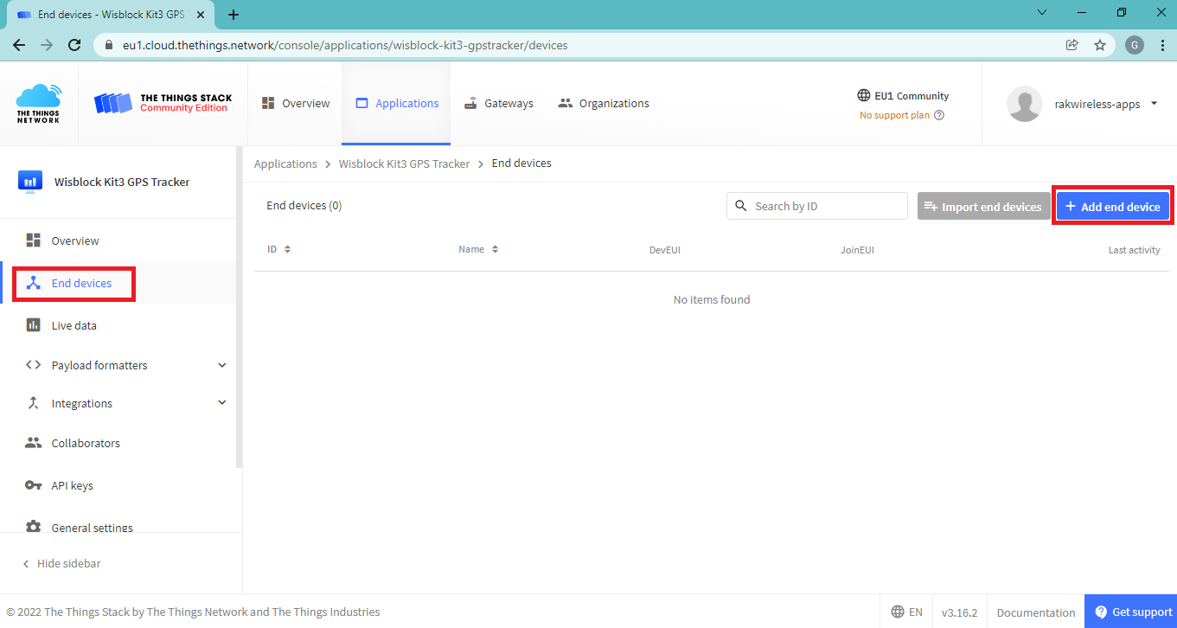The width and height of the screenshot is (1177, 628).
Task: Open the Gateways tab in top navigation
Action: click(498, 103)
